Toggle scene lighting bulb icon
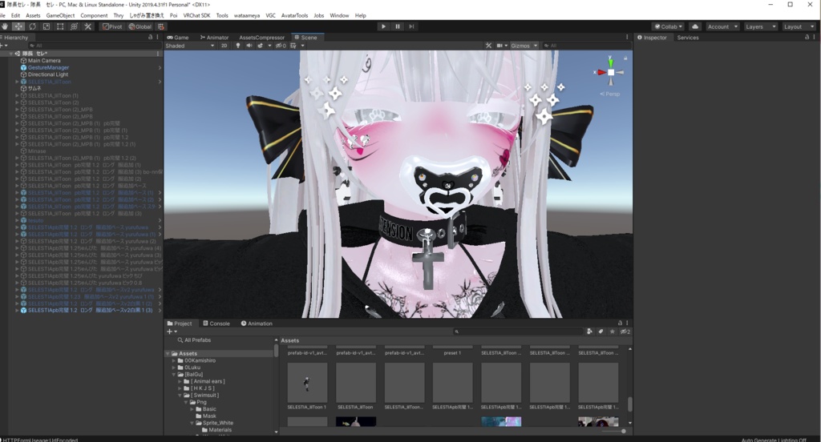 click(x=237, y=46)
